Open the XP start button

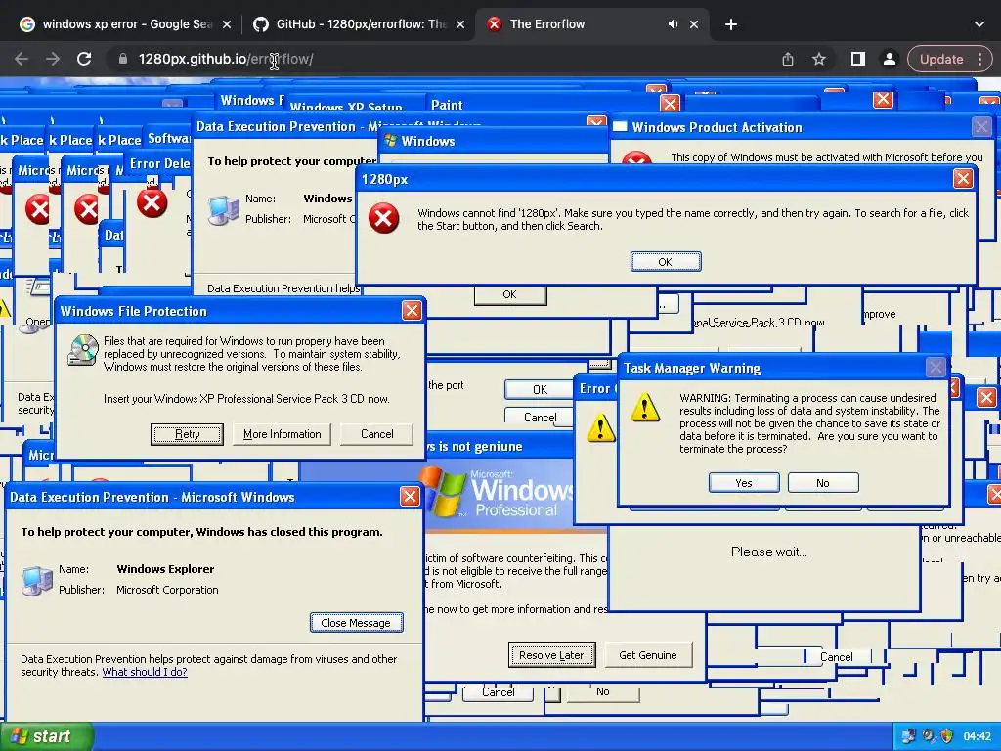[46, 736]
